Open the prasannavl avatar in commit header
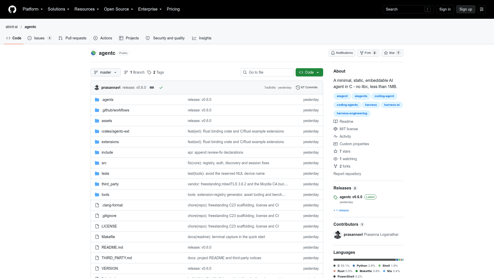 (x=97, y=88)
